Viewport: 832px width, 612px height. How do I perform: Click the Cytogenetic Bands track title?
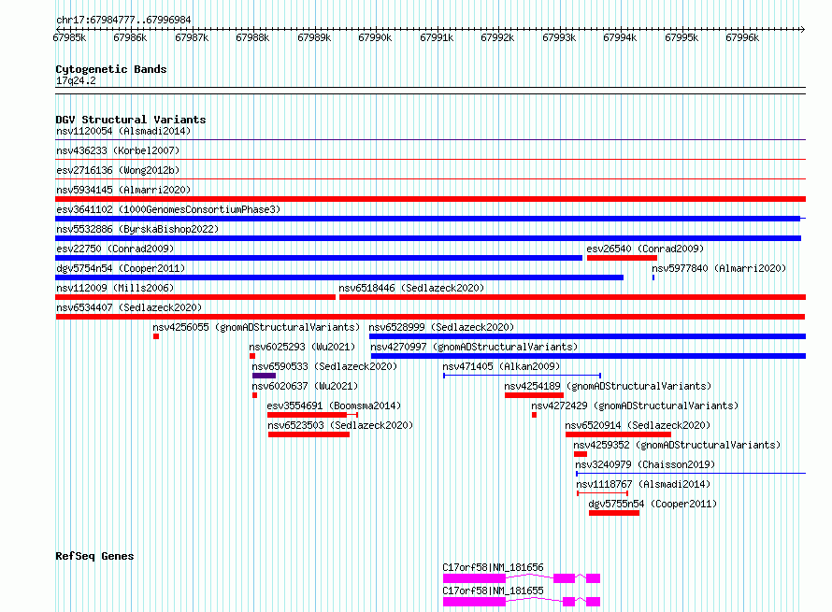(x=111, y=69)
